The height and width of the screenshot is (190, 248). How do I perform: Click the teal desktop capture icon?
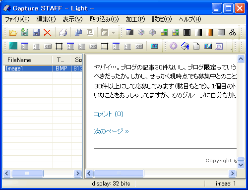click(x=13, y=46)
